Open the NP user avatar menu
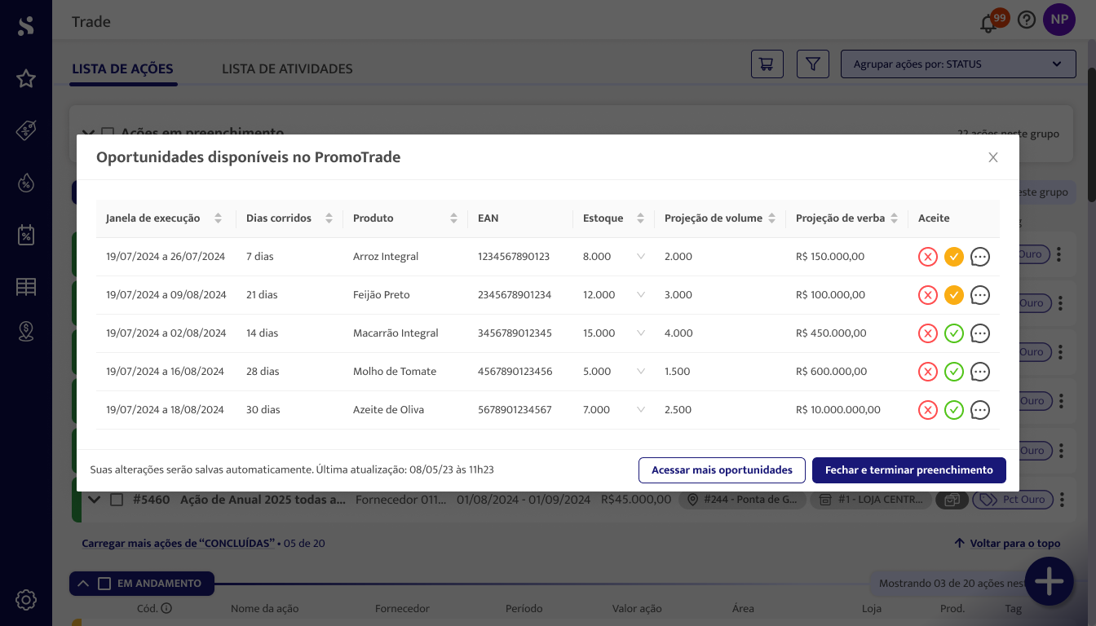This screenshot has width=1096, height=626. click(x=1059, y=20)
